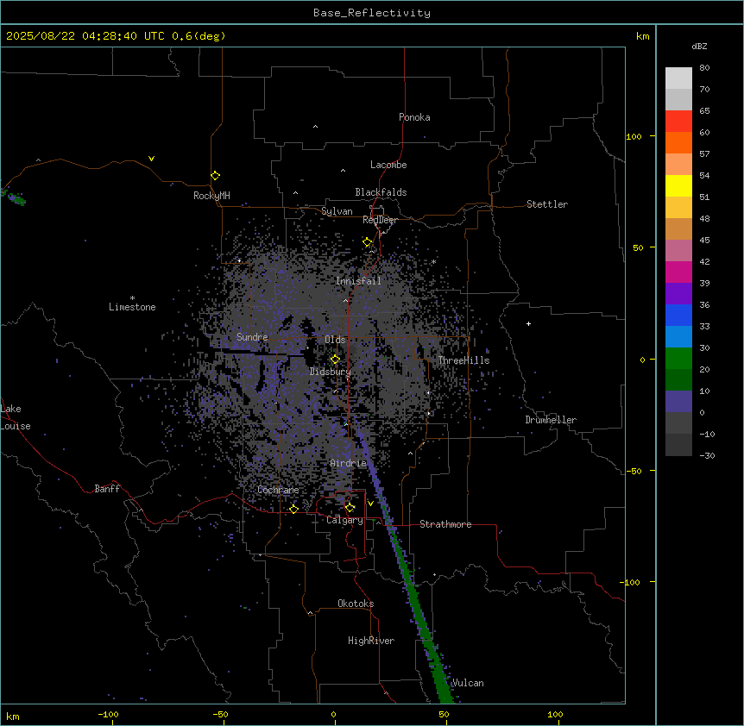Click the Cochrane town label
Screen dimensions: 744x726
coord(278,490)
